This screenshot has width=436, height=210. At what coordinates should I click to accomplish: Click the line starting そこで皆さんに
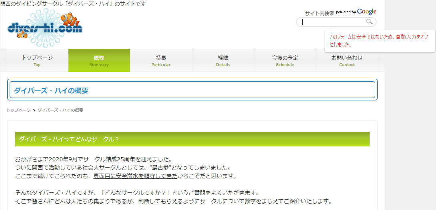(174, 201)
